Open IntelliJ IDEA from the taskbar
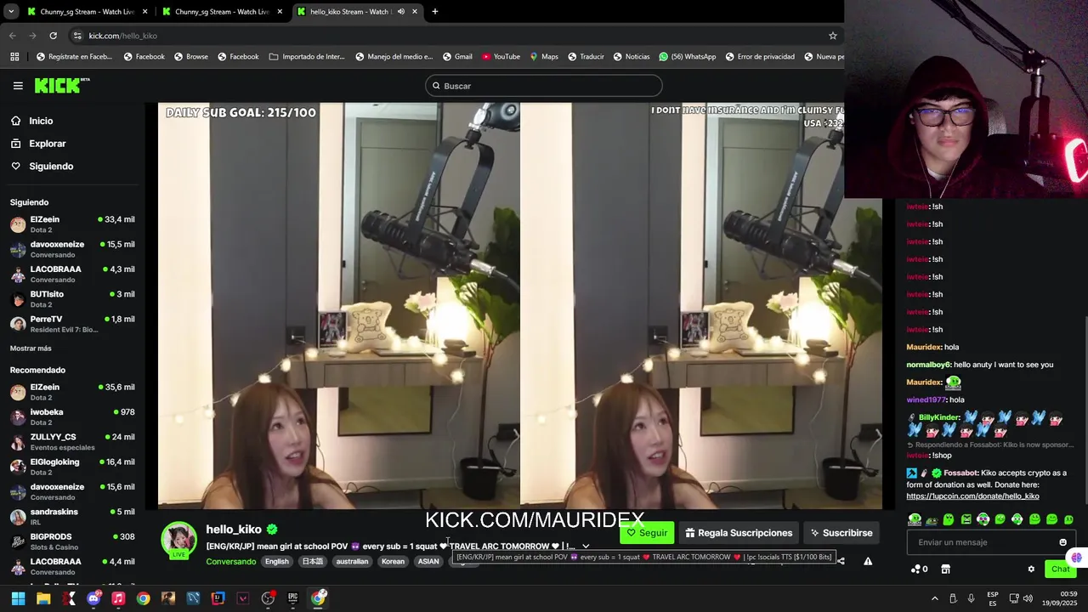Screen dimensions: 1088x612 (218, 598)
